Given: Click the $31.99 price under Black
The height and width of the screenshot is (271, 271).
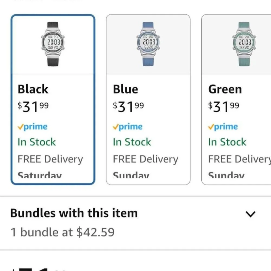Looking at the screenshot, I should coord(33,107).
